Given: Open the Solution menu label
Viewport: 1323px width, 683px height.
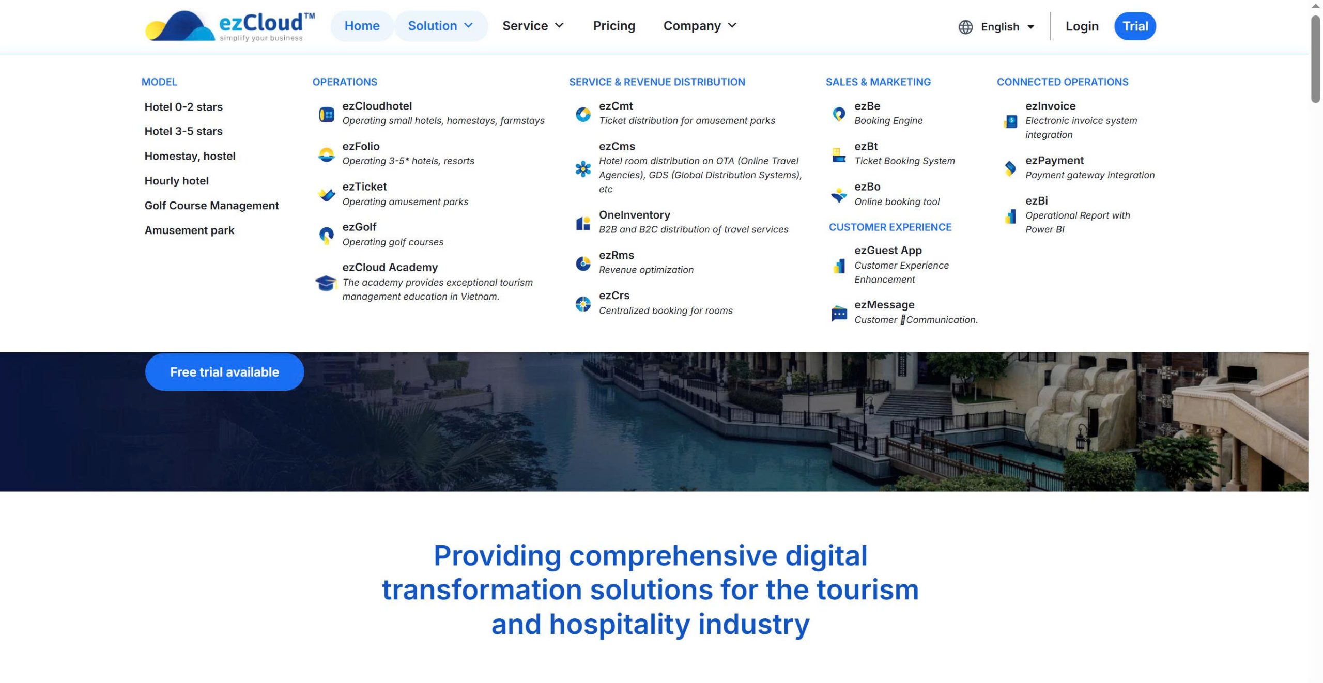Looking at the screenshot, I should (x=433, y=26).
